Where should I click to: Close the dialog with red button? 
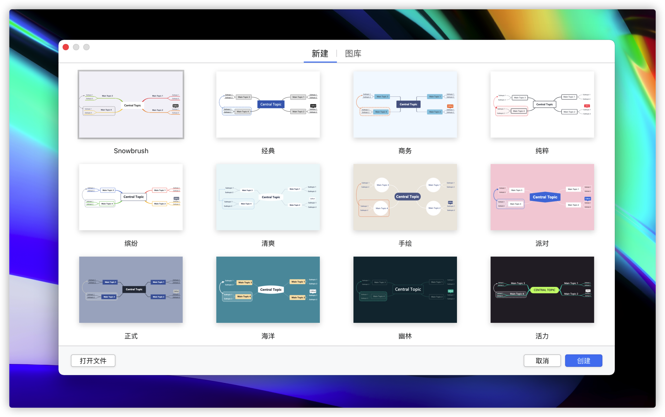pos(66,47)
